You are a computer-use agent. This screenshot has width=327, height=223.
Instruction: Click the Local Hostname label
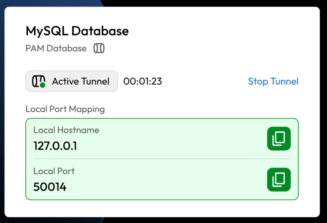(x=66, y=130)
